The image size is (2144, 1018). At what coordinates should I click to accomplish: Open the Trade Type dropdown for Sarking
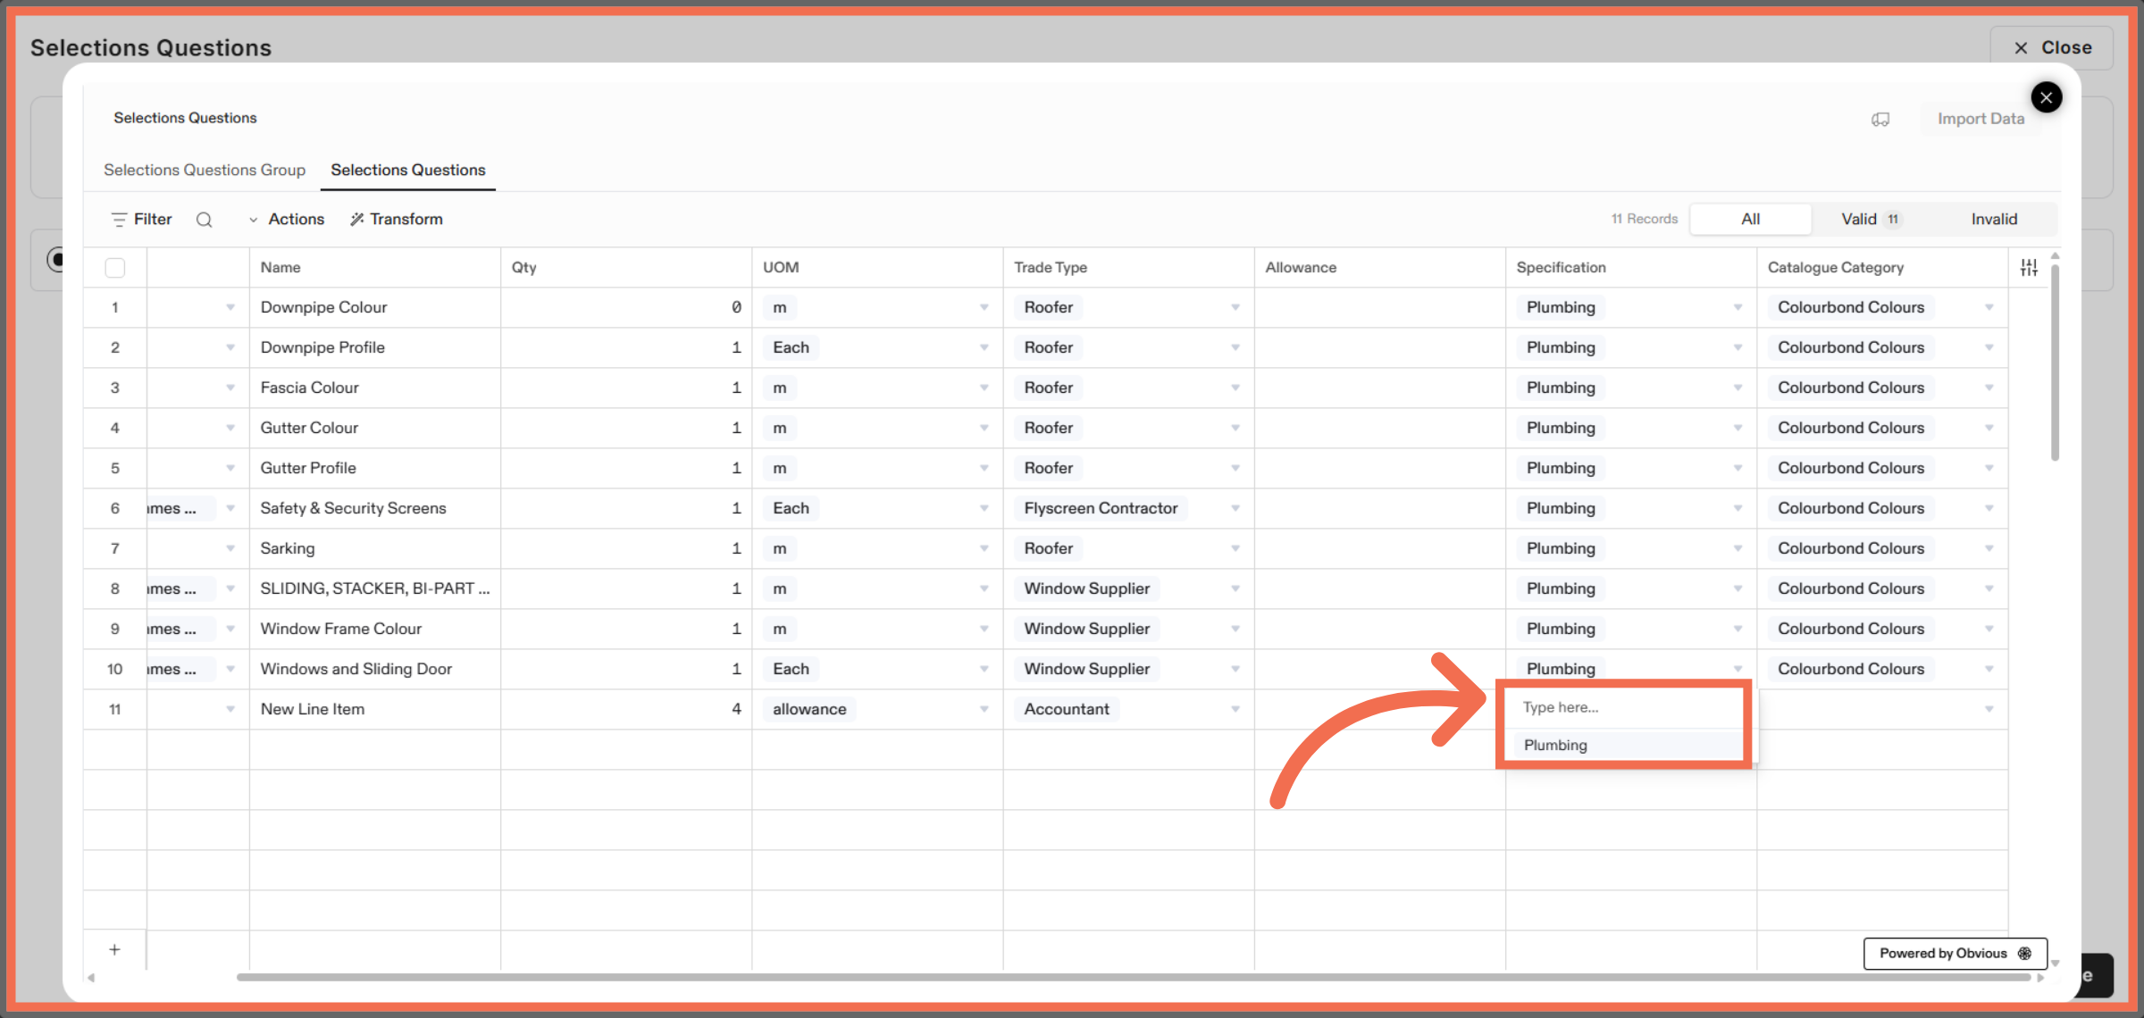tap(1235, 547)
